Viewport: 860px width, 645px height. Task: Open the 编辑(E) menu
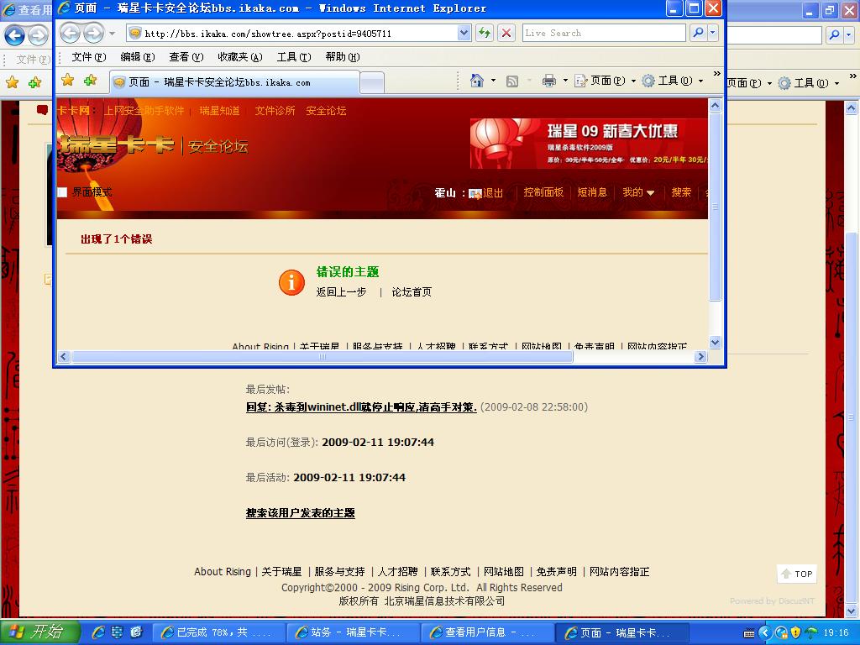[x=137, y=57]
